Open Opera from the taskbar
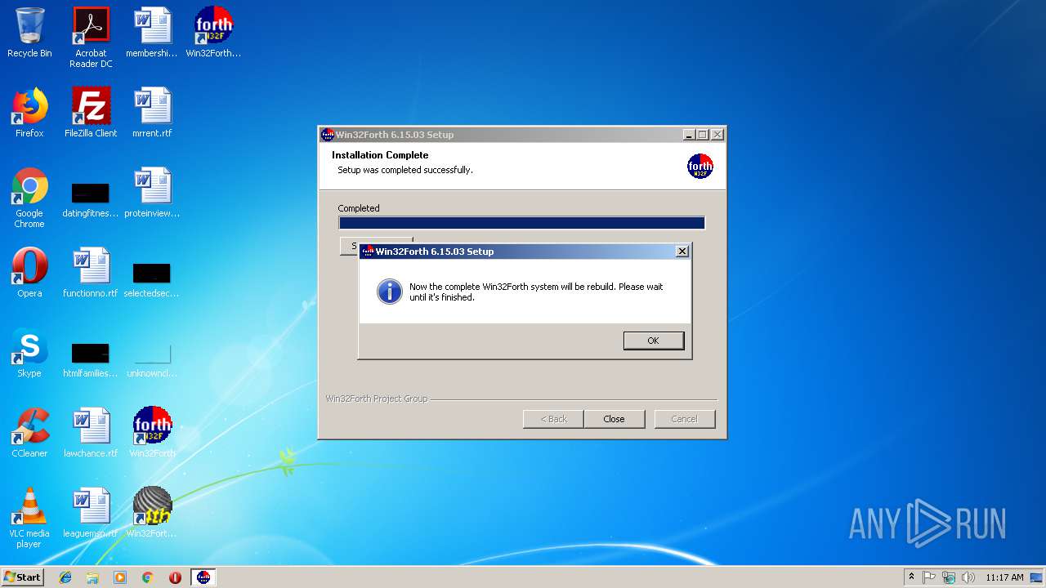Image resolution: width=1046 pixels, height=588 pixels. (175, 577)
